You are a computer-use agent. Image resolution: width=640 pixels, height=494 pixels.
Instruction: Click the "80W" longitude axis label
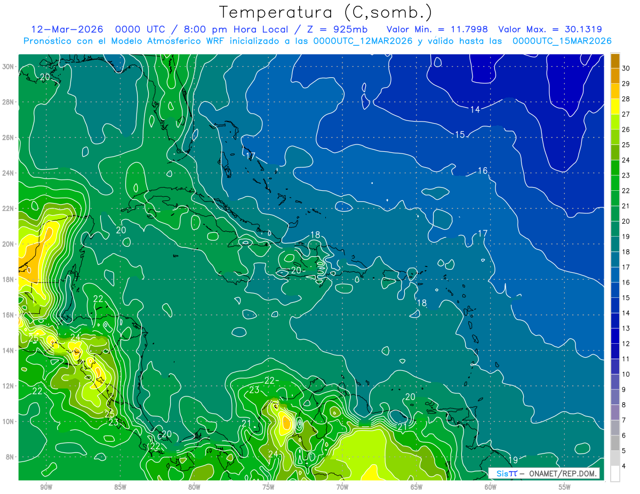click(x=194, y=487)
